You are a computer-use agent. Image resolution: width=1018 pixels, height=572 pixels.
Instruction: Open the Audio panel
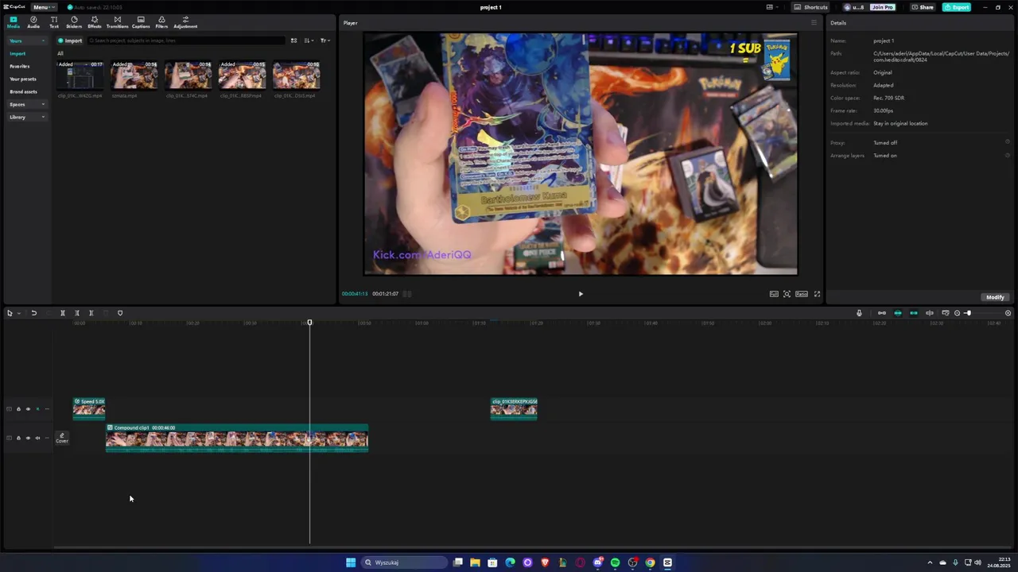[33, 21]
